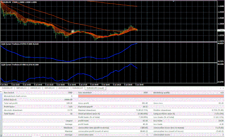Click Relative drawdown value 0.71% (71.80)
Viewport: 225px width, 137px height.
pyautogui.click(x=218, y=110)
